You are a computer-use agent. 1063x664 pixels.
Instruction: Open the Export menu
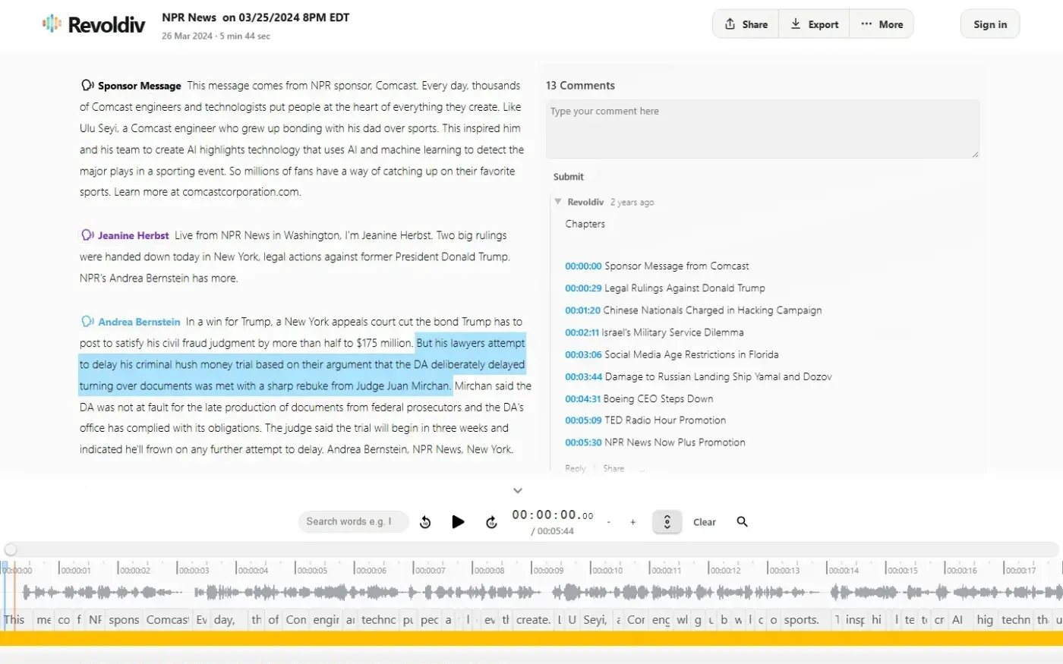pos(814,24)
